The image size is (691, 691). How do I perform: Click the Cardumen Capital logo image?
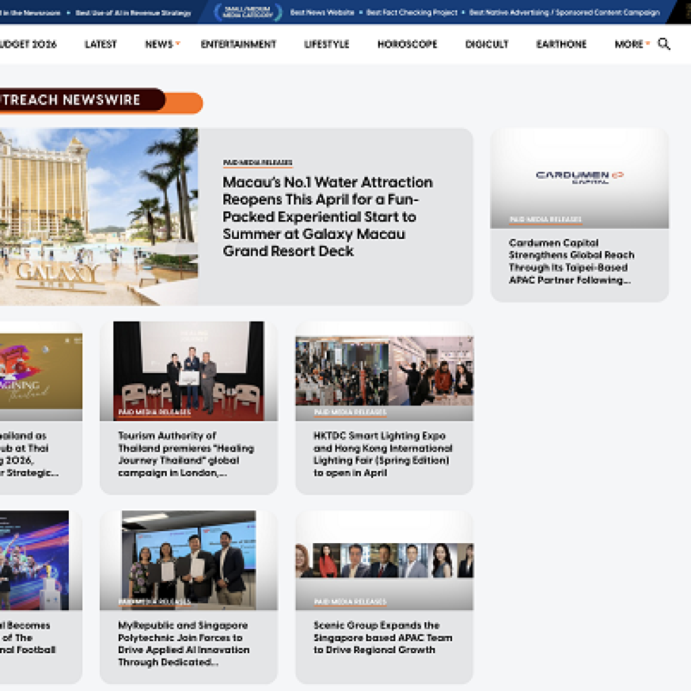(x=579, y=177)
